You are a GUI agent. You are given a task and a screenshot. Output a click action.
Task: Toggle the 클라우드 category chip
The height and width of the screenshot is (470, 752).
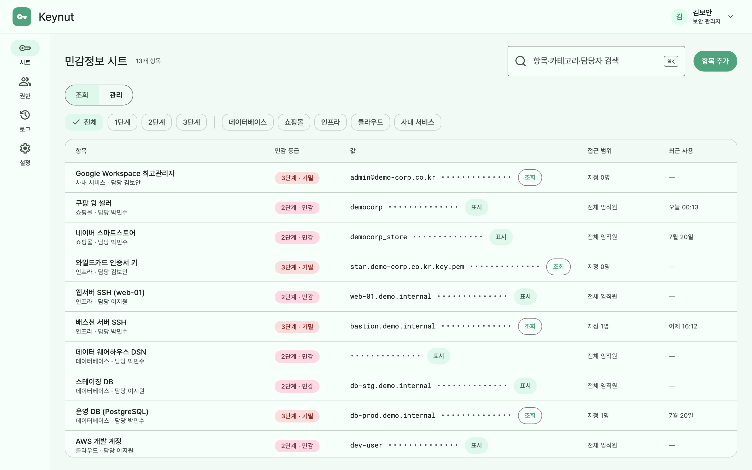[x=371, y=122]
